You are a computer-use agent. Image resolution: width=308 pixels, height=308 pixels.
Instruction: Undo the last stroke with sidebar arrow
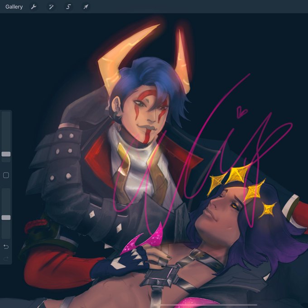(x=6, y=246)
